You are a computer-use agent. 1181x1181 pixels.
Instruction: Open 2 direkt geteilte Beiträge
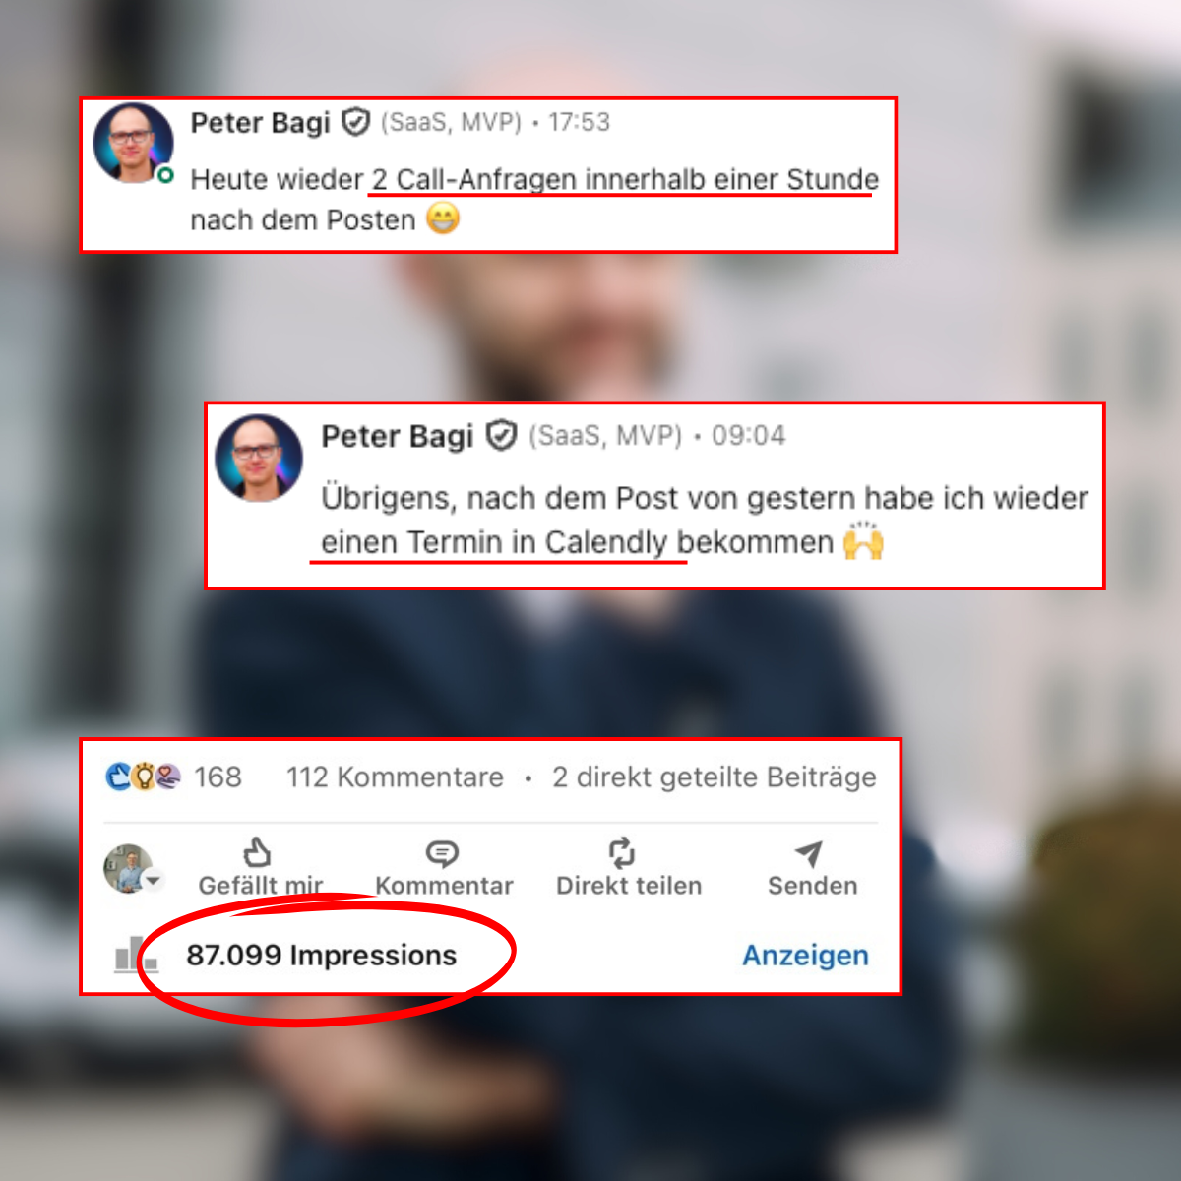point(715,777)
